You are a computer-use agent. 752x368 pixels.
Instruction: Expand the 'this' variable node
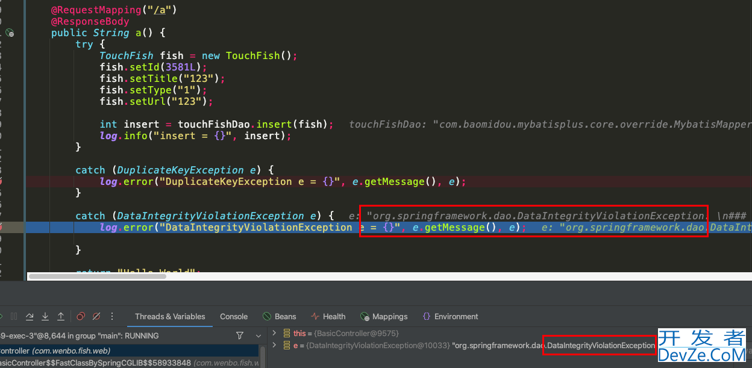tap(274, 332)
